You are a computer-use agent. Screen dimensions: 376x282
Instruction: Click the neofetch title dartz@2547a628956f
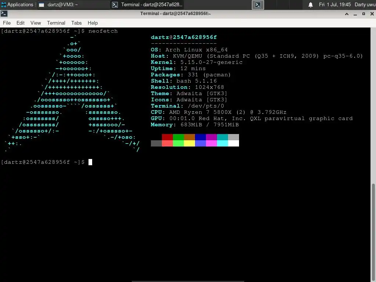pos(184,37)
